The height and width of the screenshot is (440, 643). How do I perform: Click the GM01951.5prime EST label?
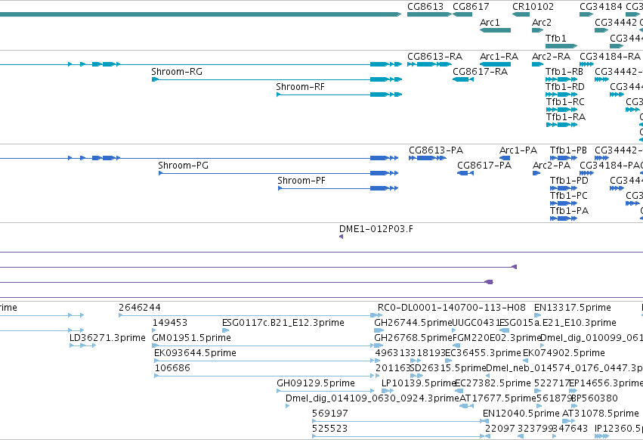(x=191, y=338)
